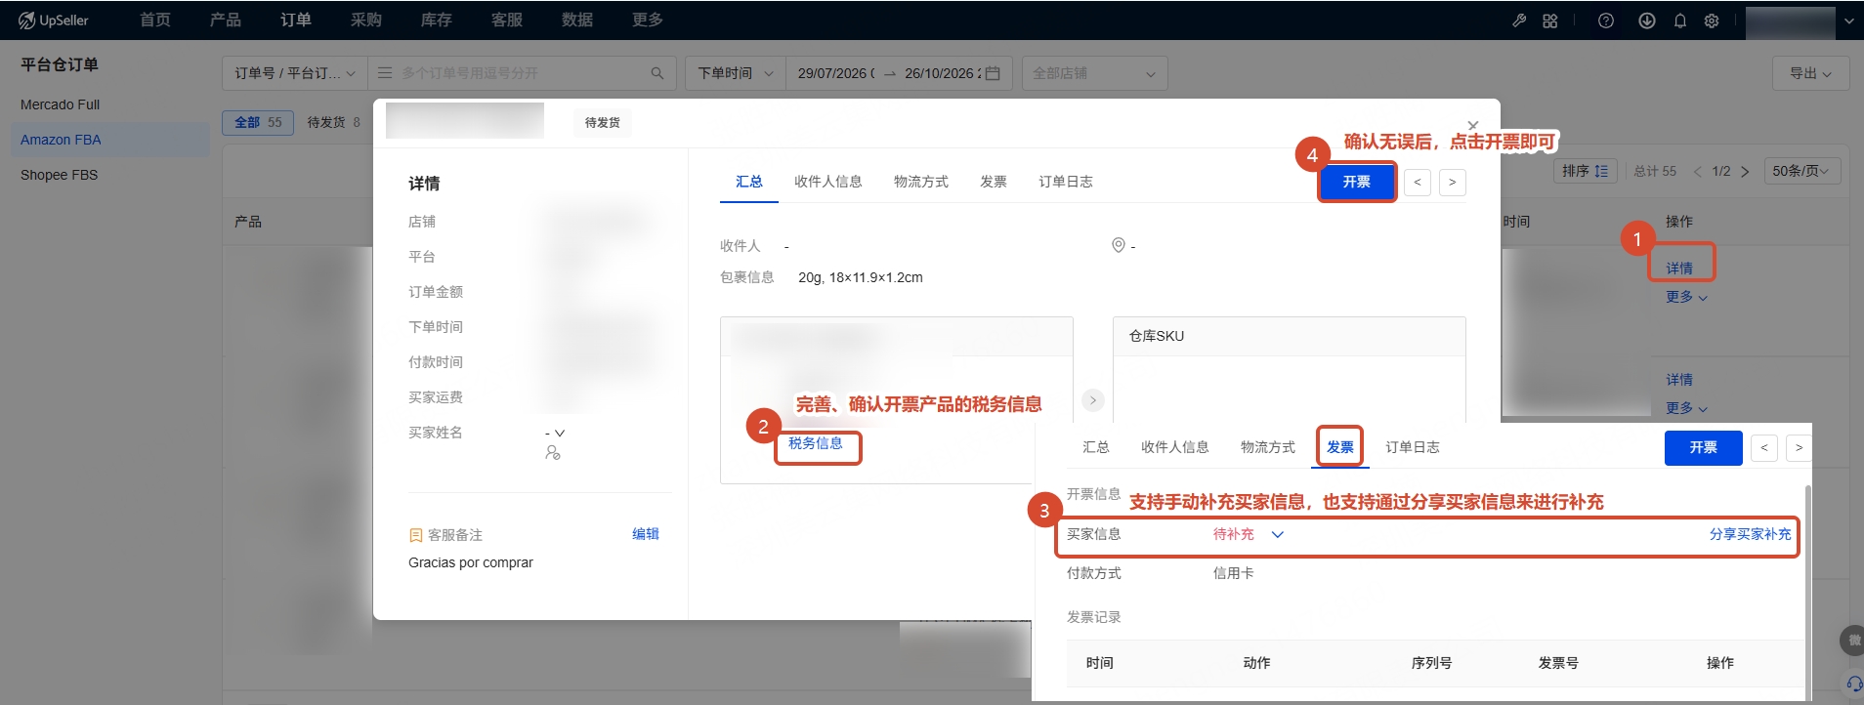Viewport: 1864px width, 705px height.
Task: Open the 数据 menu
Action: pos(577,21)
